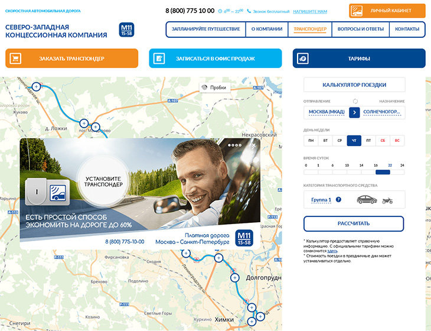
Task: Click the motorcycle icon in the vehicle category
Action: tap(387, 200)
